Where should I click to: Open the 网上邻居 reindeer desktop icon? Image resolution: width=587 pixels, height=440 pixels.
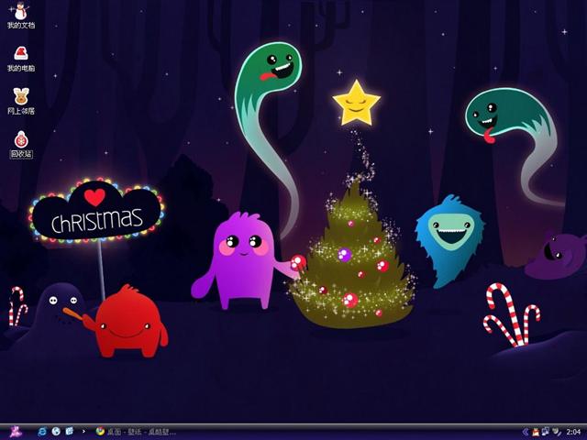(21, 102)
